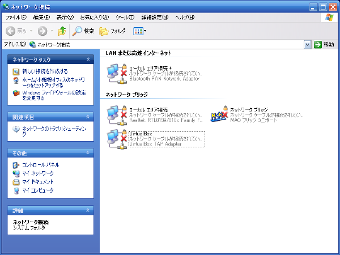
Task: Collapse the ネットワーク タスク panel
Action: 88,59
